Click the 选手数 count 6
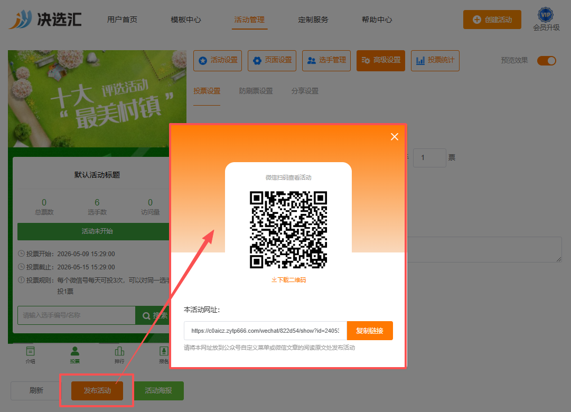 97,202
